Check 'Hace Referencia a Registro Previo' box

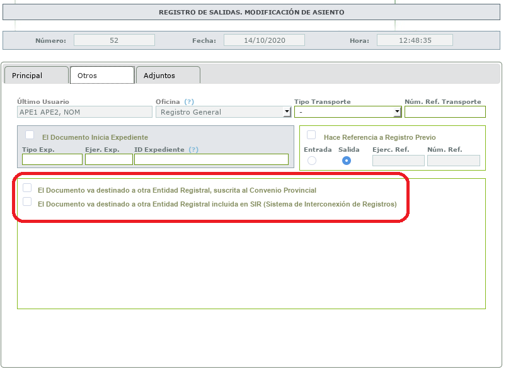311,135
